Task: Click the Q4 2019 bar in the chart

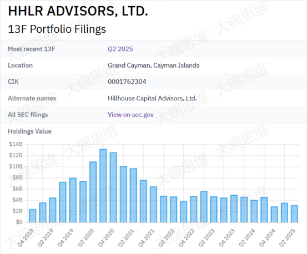Action: pos(73,200)
